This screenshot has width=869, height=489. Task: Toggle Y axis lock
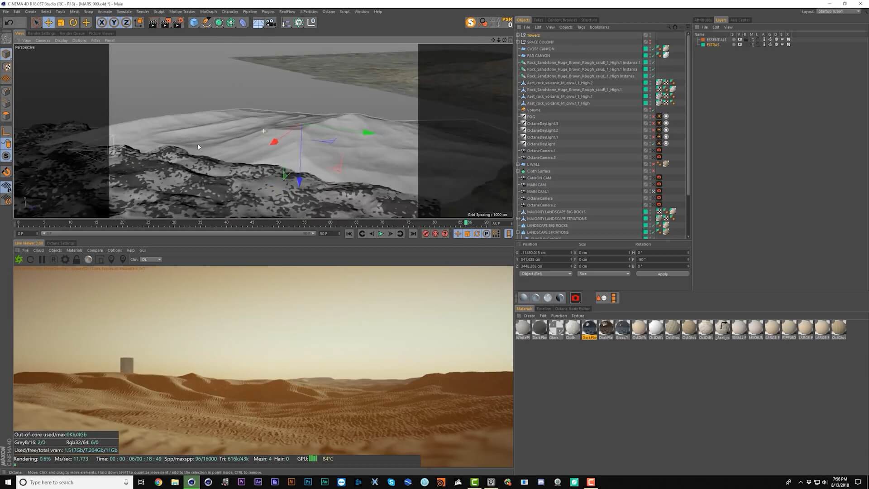114,23
